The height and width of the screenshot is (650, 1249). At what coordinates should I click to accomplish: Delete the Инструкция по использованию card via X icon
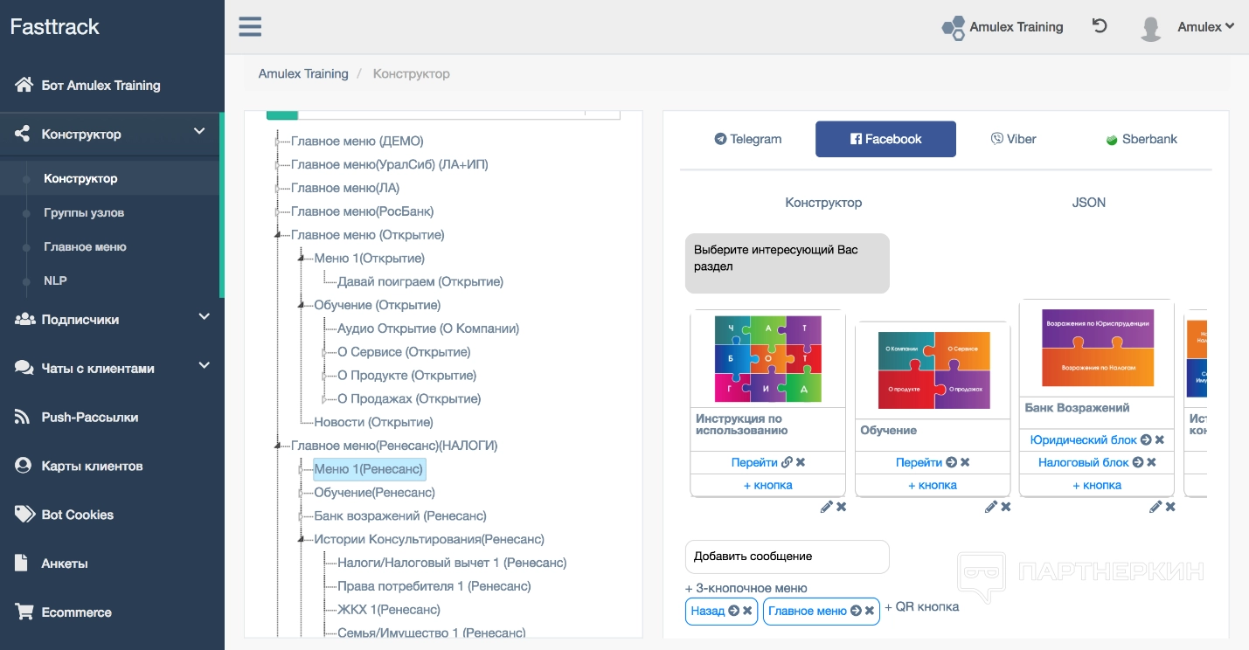[841, 507]
